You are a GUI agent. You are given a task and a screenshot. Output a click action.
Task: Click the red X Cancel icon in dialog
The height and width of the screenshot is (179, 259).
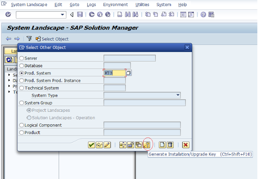(186, 145)
